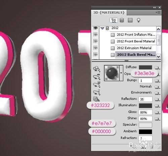Switch to the 3D {MATERIALS} tab
Screen dimensions: 168x156
[x=109, y=12]
